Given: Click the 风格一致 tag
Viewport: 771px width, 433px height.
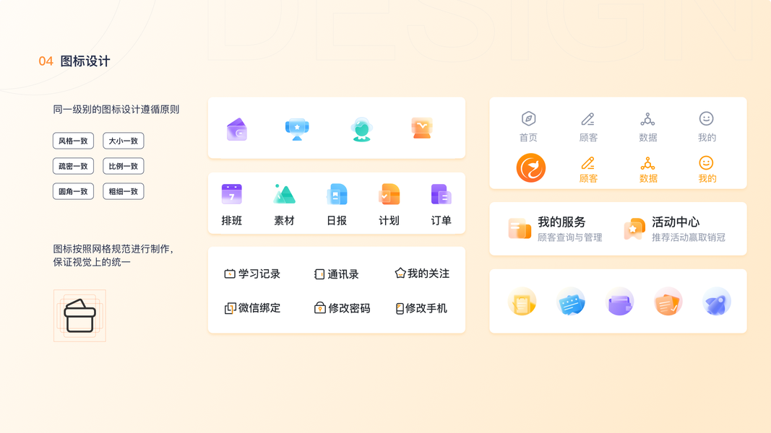Looking at the screenshot, I should click(73, 141).
